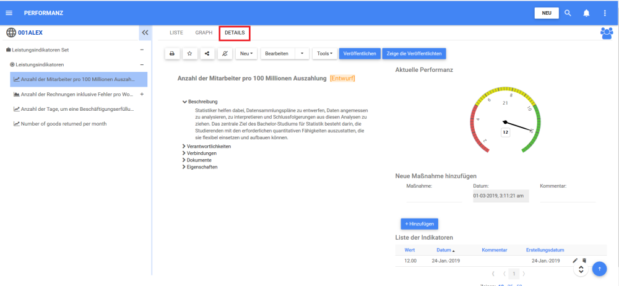The width and height of the screenshot is (619, 286).
Task: Open the notifications bell
Action: 586,13
